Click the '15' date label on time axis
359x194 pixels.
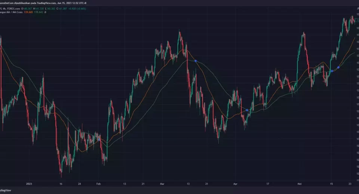[x=331, y=184]
